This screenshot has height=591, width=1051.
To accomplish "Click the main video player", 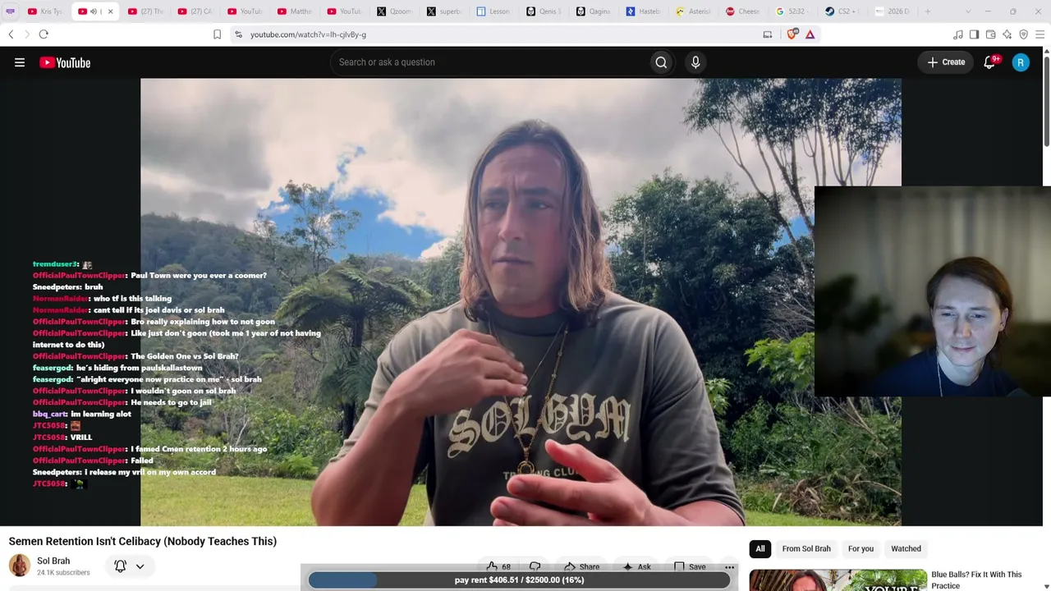I will pos(521,302).
